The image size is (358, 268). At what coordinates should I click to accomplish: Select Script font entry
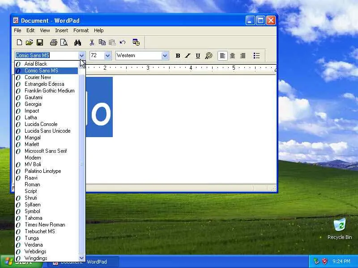[47, 191]
